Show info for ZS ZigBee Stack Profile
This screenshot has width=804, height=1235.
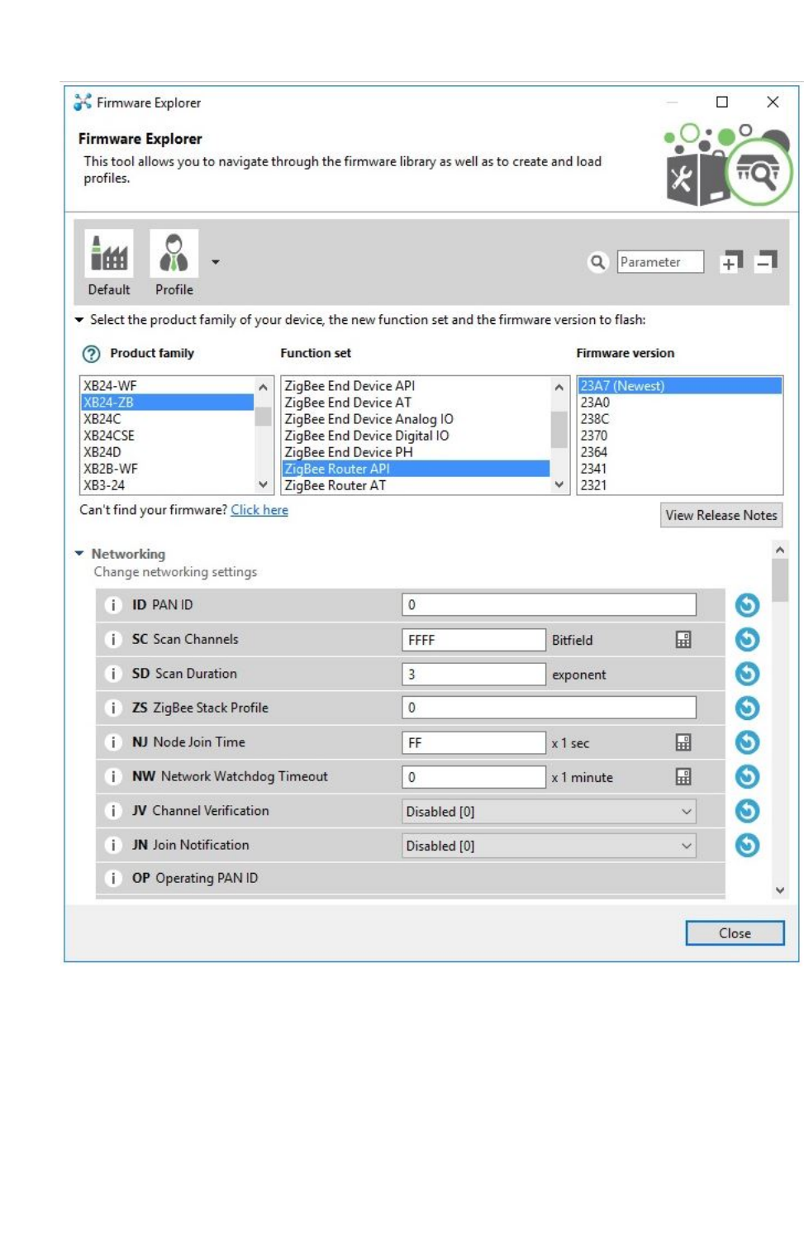tap(113, 708)
